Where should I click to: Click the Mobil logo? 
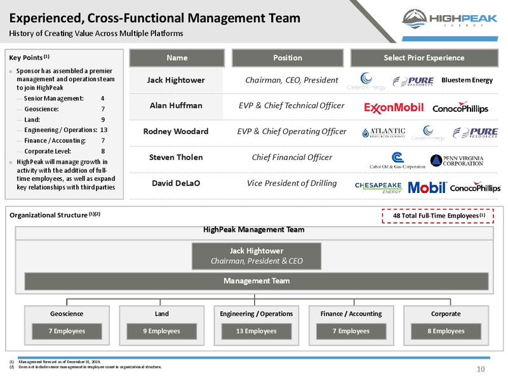(x=427, y=187)
